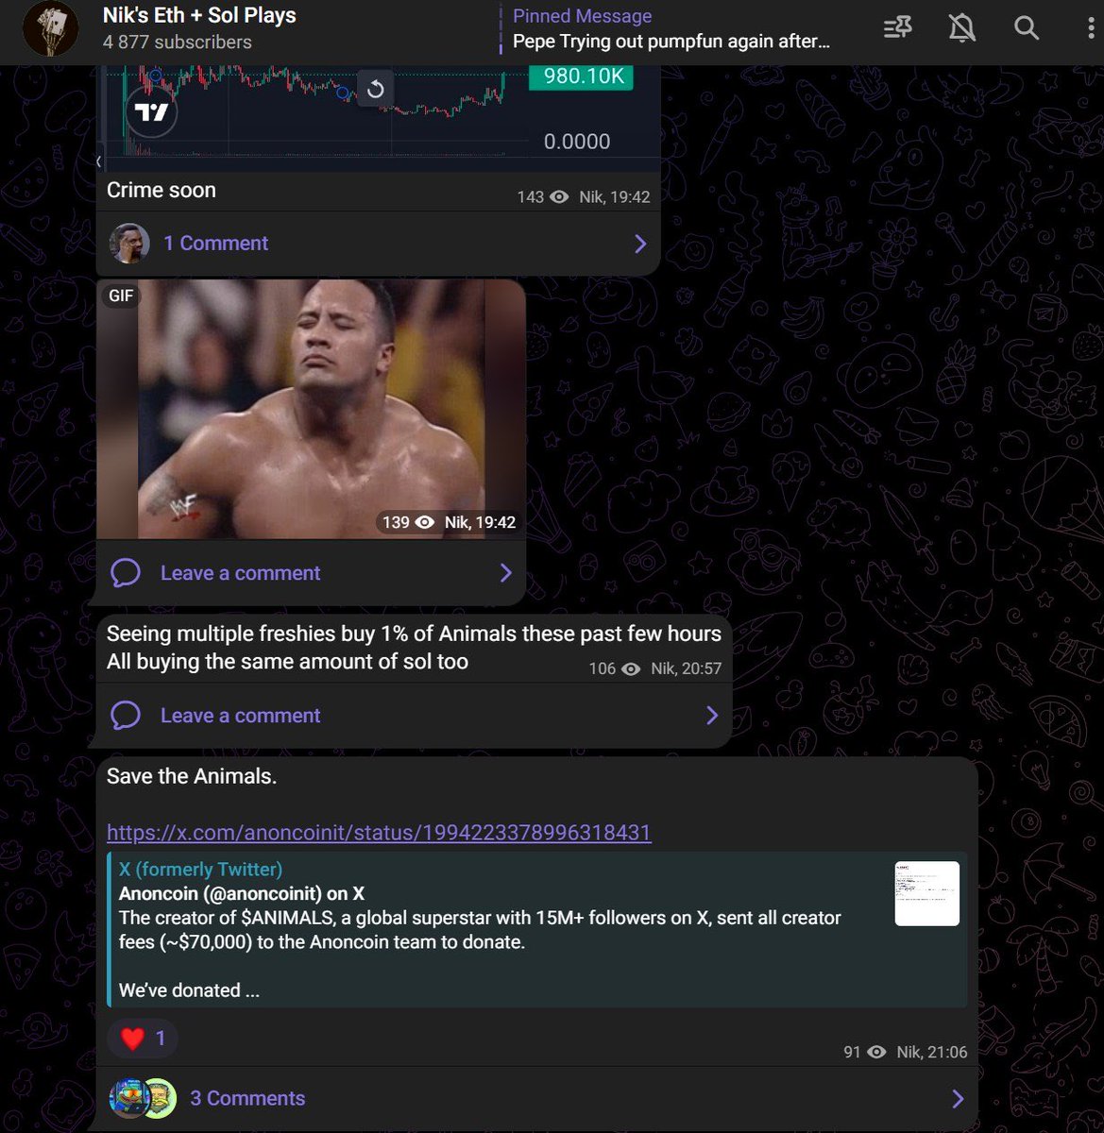Click the chart reset icon

point(375,89)
